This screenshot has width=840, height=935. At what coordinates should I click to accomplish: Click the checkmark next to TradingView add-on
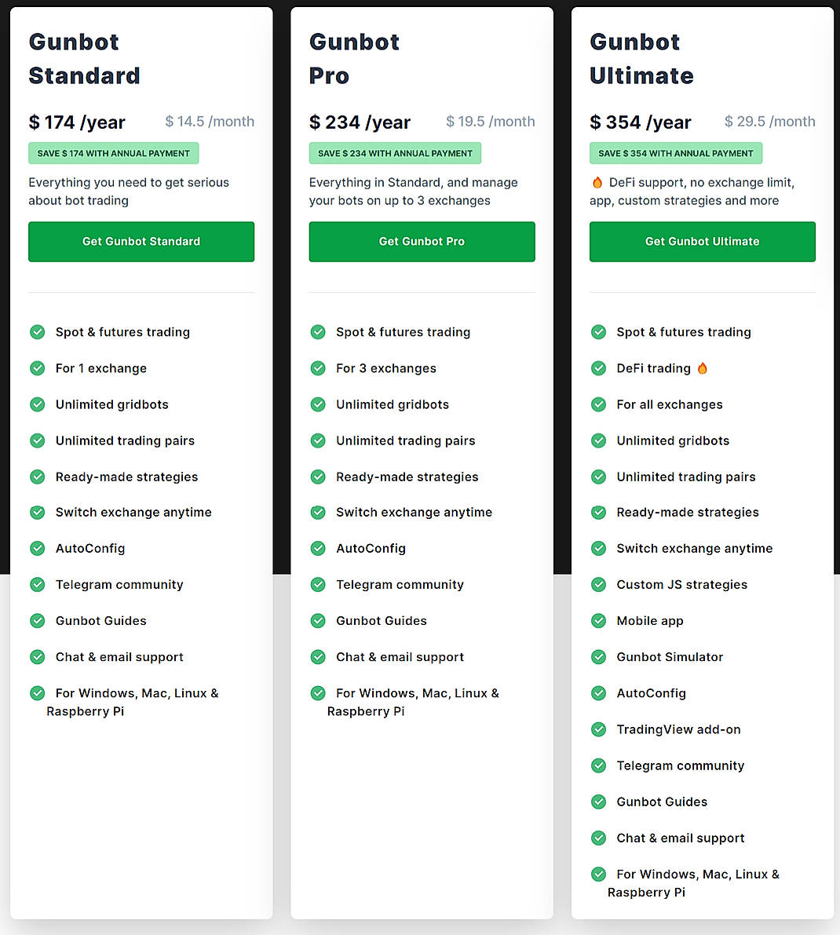tap(598, 729)
